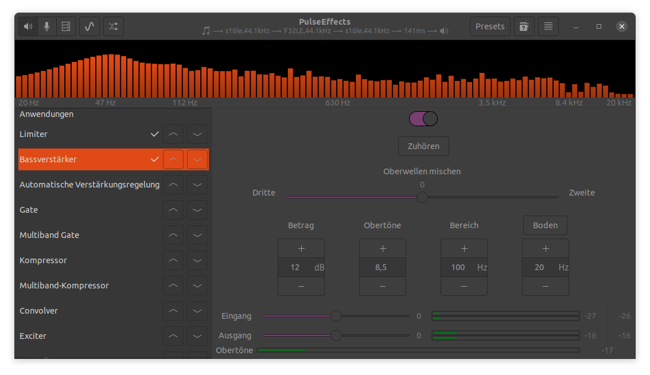The image size is (650, 375).
Task: Move Multiband Gate down in order
Action: [197, 235]
